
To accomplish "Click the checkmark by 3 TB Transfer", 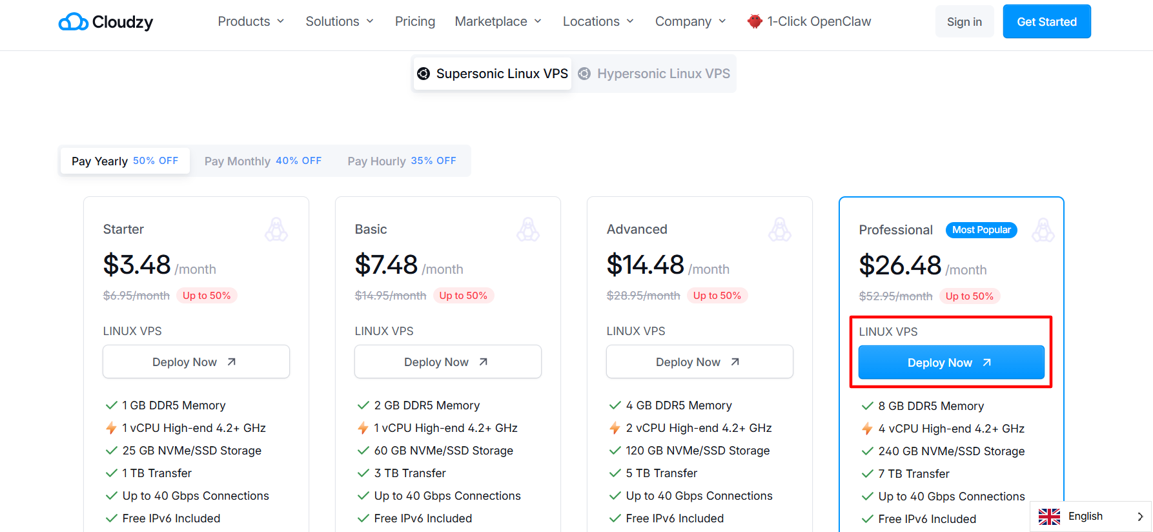I will click(x=363, y=473).
